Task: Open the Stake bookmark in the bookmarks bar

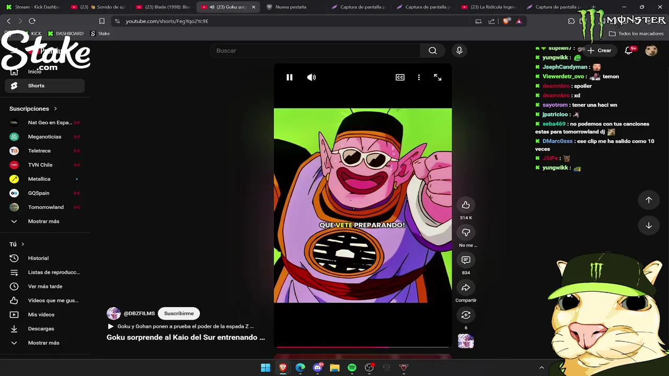Action: pyautogui.click(x=100, y=33)
